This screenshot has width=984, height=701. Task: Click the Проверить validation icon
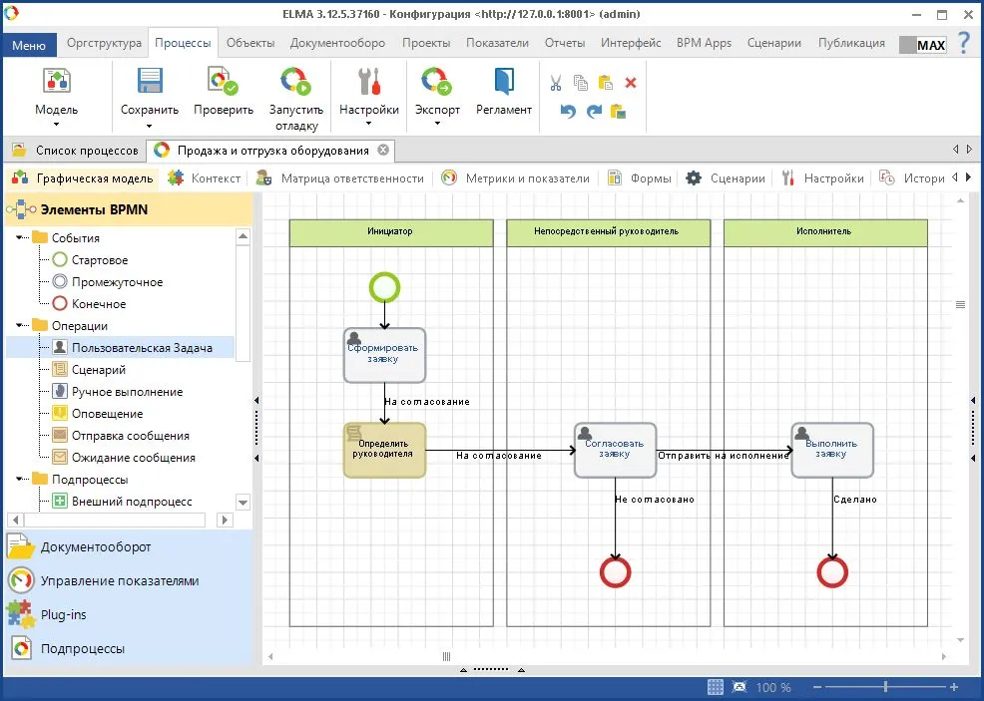223,82
